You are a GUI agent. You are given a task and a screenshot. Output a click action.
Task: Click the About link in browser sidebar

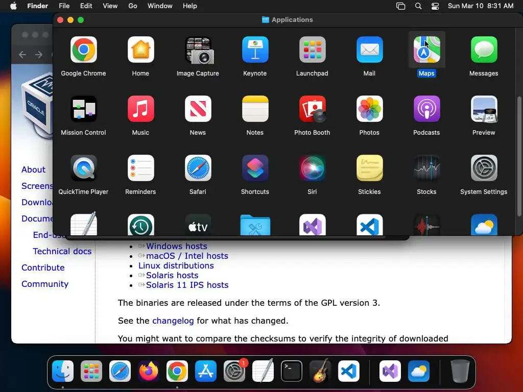pos(33,169)
